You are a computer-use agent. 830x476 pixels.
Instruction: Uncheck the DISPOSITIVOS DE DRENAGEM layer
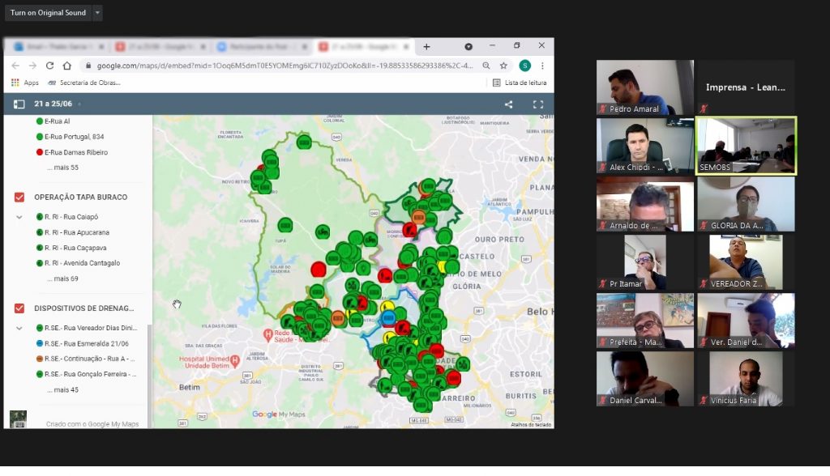19,308
